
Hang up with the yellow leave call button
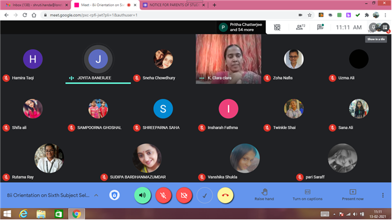[x=226, y=195]
